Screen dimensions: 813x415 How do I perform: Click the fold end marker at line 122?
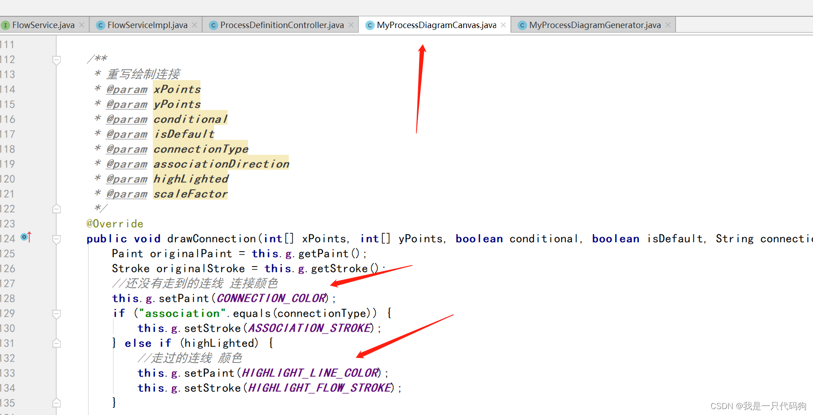click(56, 208)
